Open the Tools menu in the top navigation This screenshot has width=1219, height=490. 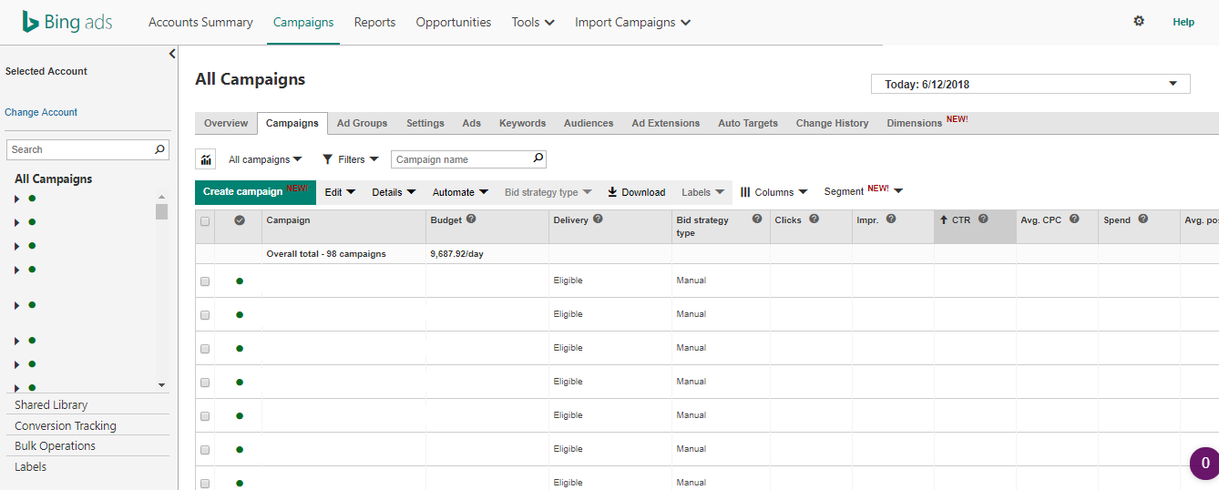(x=533, y=22)
